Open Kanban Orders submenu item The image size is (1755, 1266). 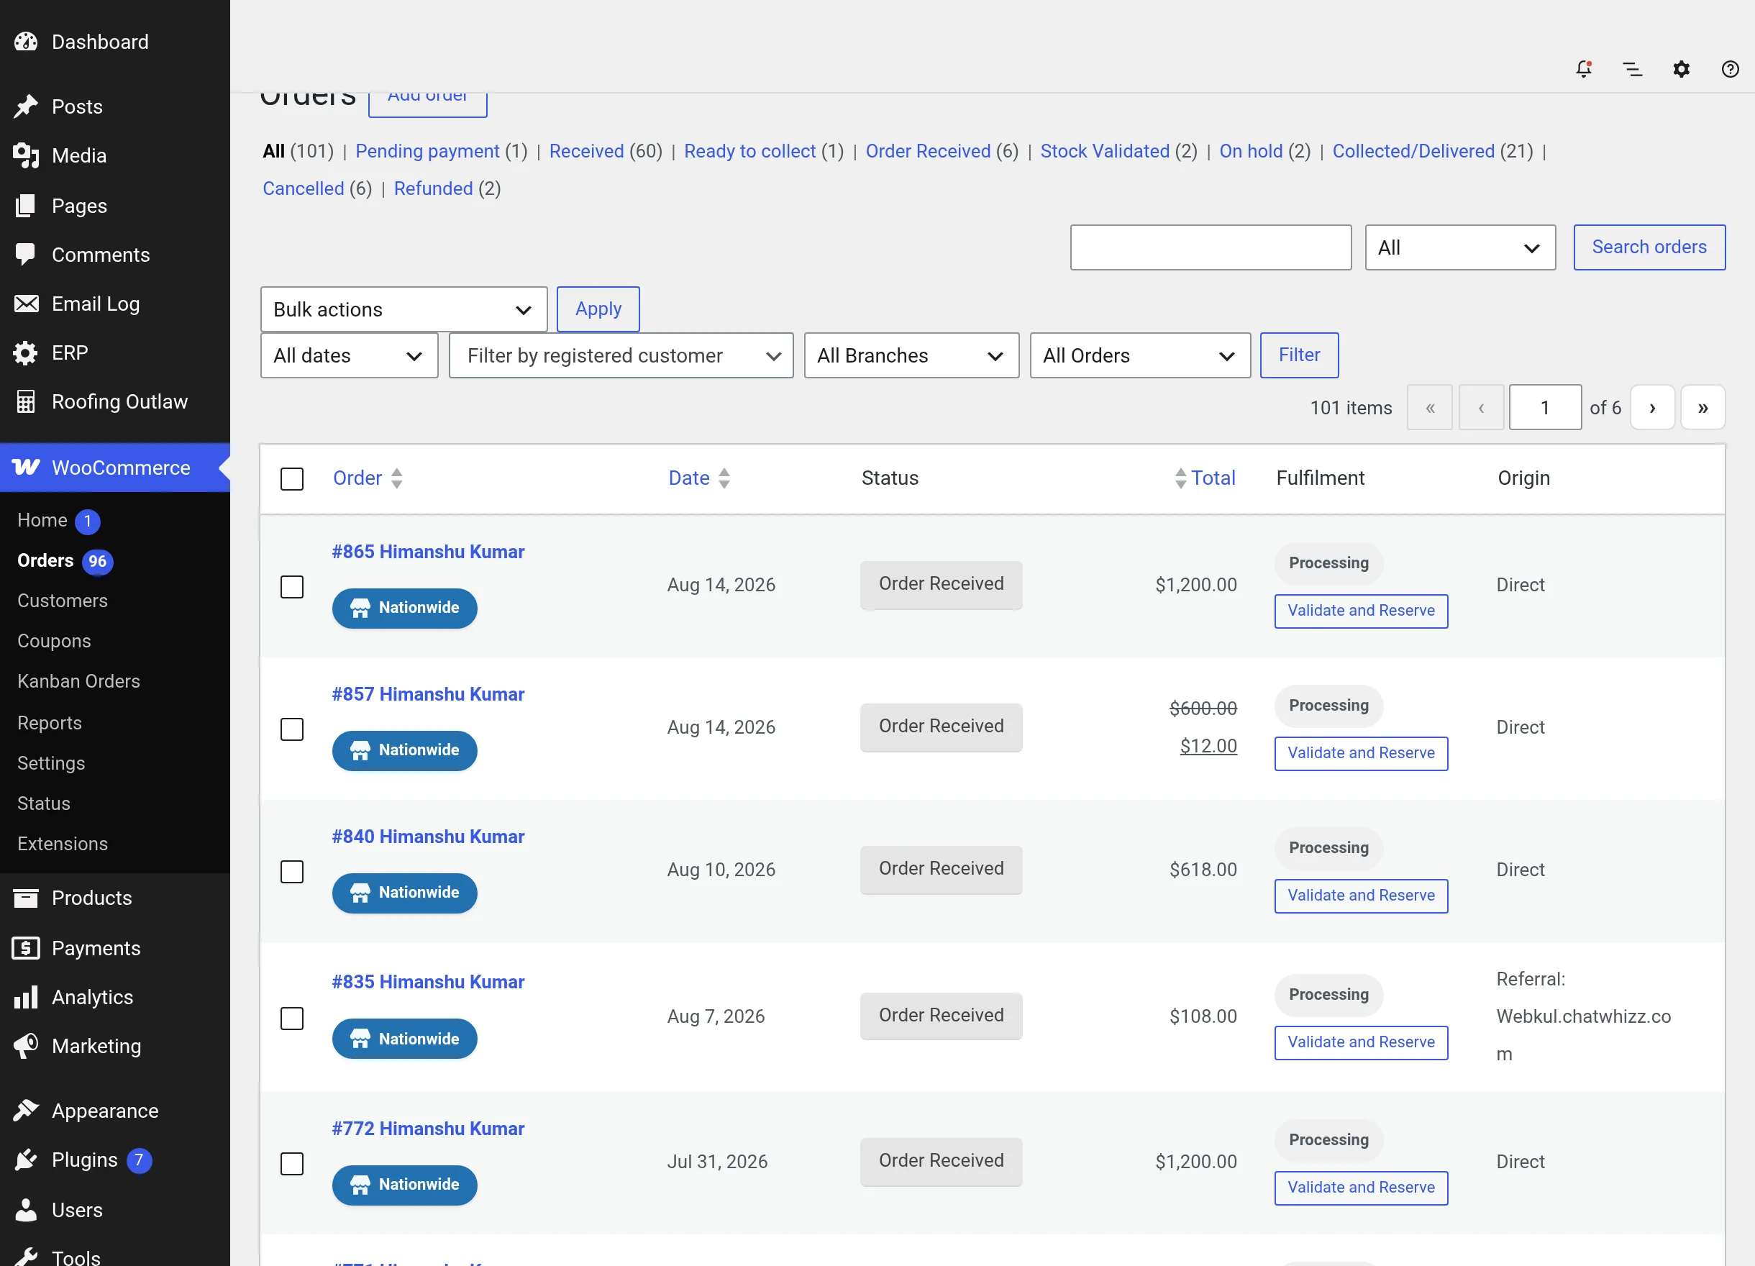[79, 681]
